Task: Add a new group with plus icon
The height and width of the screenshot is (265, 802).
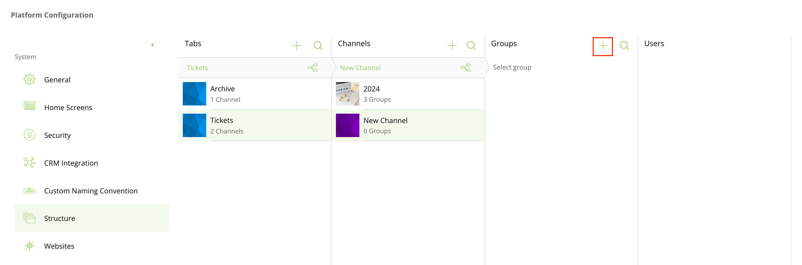Action: (602, 46)
